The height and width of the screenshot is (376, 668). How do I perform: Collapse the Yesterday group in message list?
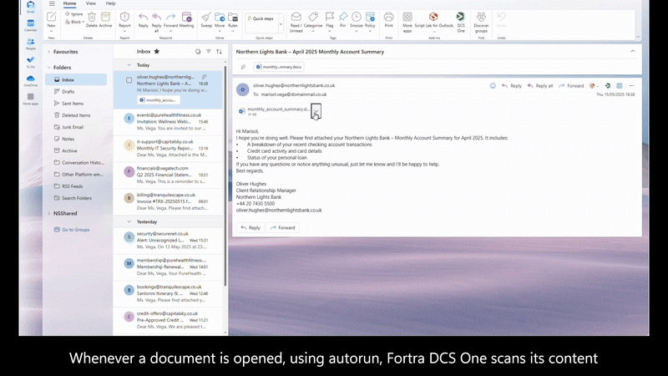129,221
